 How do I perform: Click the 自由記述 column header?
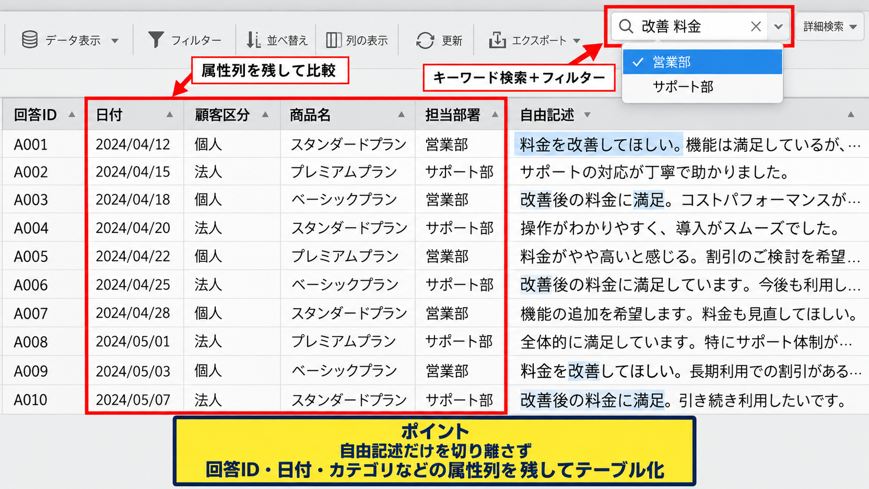[547, 115]
